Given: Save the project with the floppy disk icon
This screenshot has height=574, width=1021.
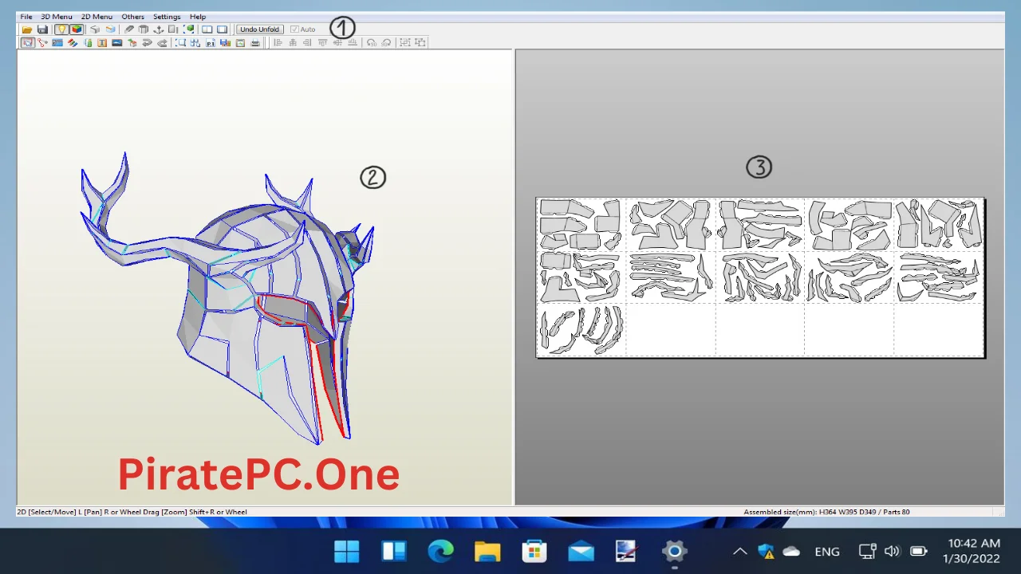Looking at the screenshot, I should (x=42, y=29).
